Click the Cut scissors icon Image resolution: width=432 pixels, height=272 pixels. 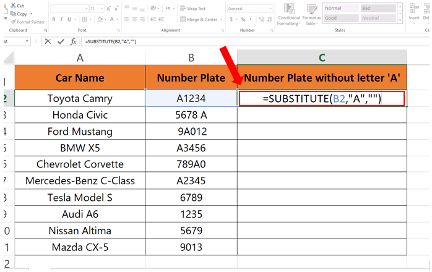coord(13,6)
